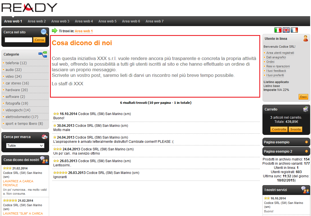Screen dimensions: 311x216
Task: Open Area web 1 tab
Action: [x=13, y=21]
